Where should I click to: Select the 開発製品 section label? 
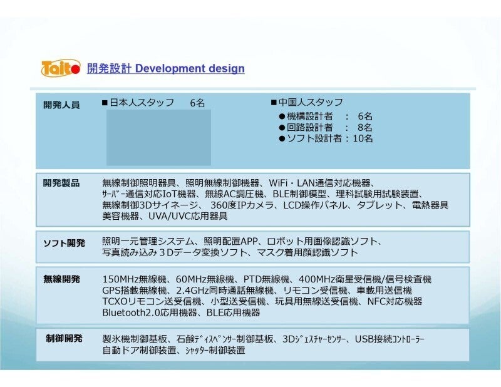click(61, 183)
